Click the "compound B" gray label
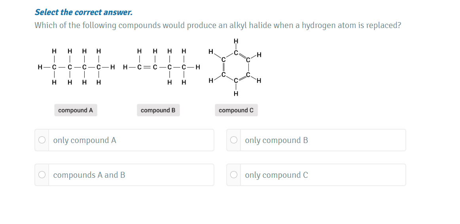This screenshot has width=460, height=224. (158, 110)
